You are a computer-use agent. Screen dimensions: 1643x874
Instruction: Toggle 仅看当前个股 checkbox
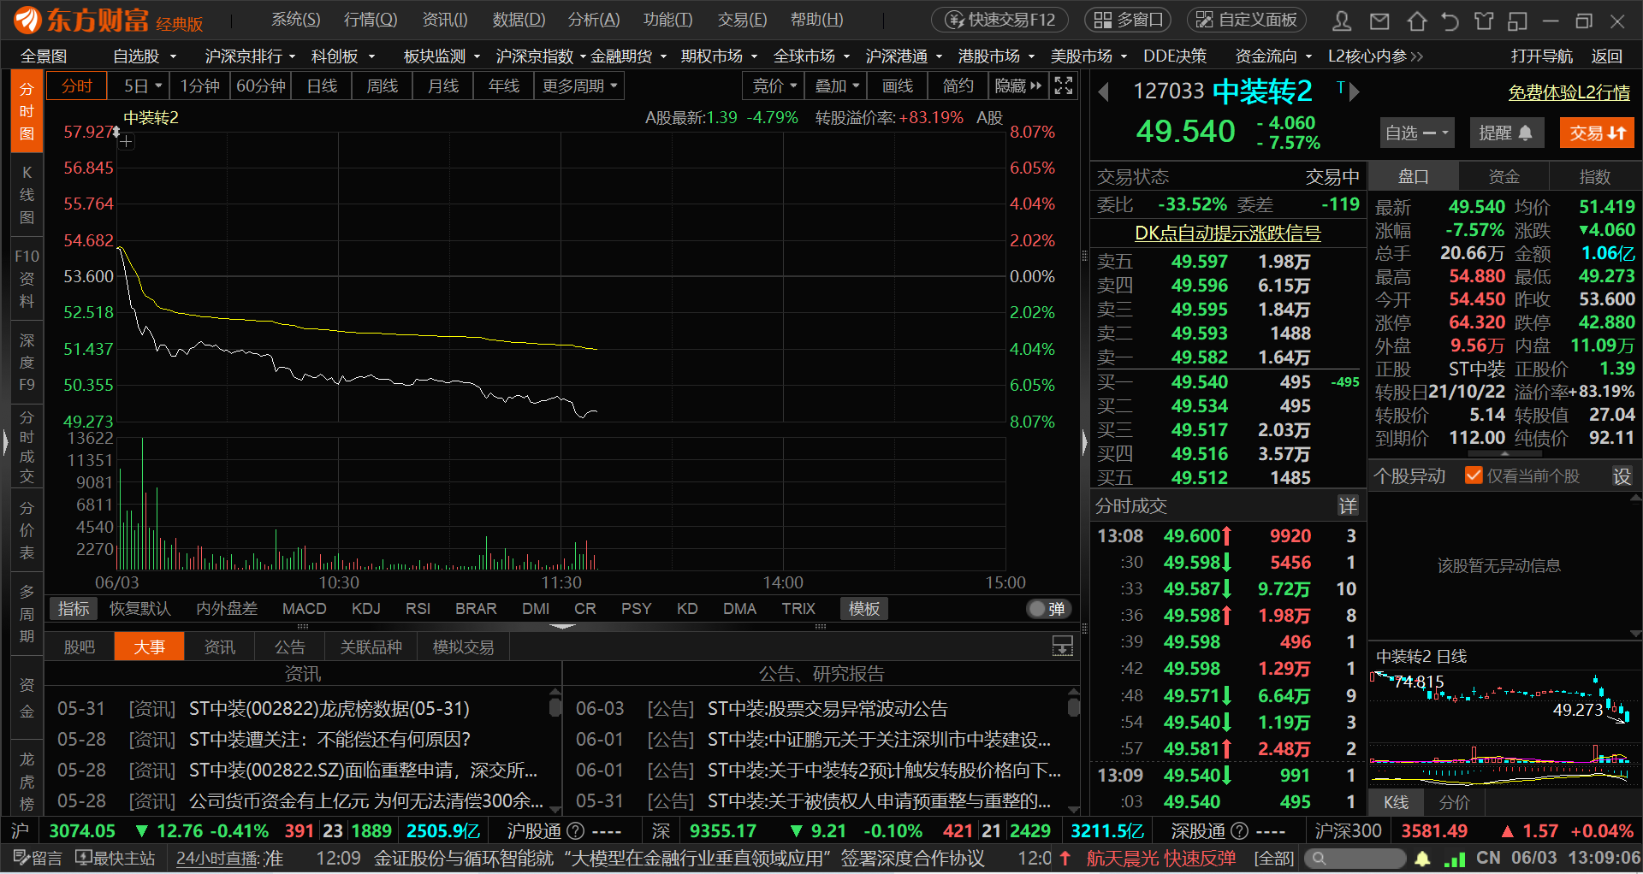(x=1474, y=476)
